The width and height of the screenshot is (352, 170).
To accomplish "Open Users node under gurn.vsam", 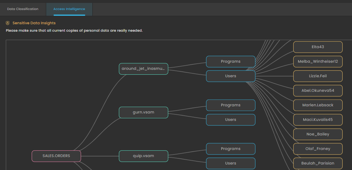I will click(x=231, y=120).
